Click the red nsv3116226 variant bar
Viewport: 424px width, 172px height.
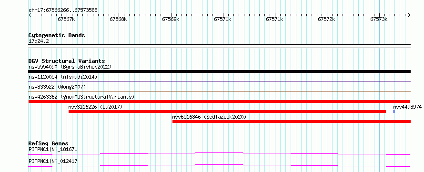pyautogui.click(x=227, y=111)
